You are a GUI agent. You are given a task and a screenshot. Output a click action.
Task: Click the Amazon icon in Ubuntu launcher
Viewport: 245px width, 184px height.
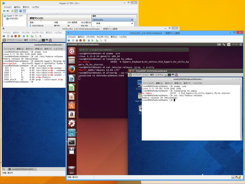(72, 114)
